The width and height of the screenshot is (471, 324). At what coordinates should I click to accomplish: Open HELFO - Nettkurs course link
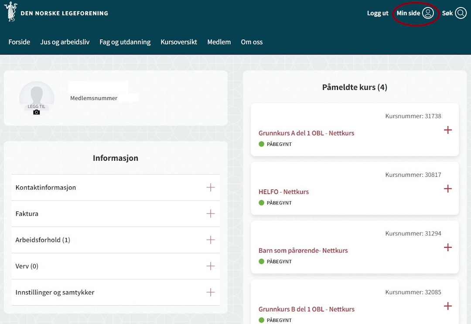[x=283, y=192]
